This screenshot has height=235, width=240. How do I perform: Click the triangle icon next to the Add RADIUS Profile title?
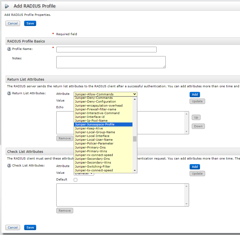pos(7,6)
